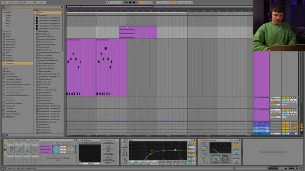
Task: Click the Tap tempo button
Action: 10,2
